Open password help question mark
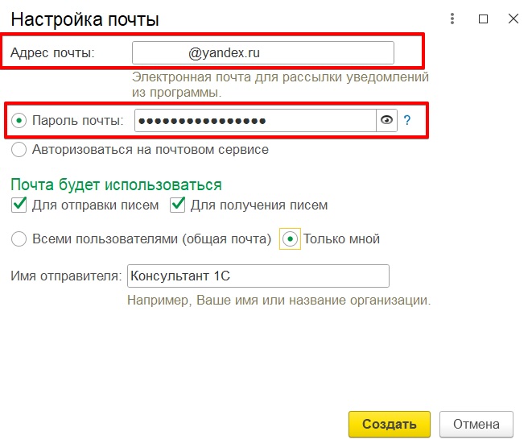The image size is (532, 448). [x=407, y=120]
